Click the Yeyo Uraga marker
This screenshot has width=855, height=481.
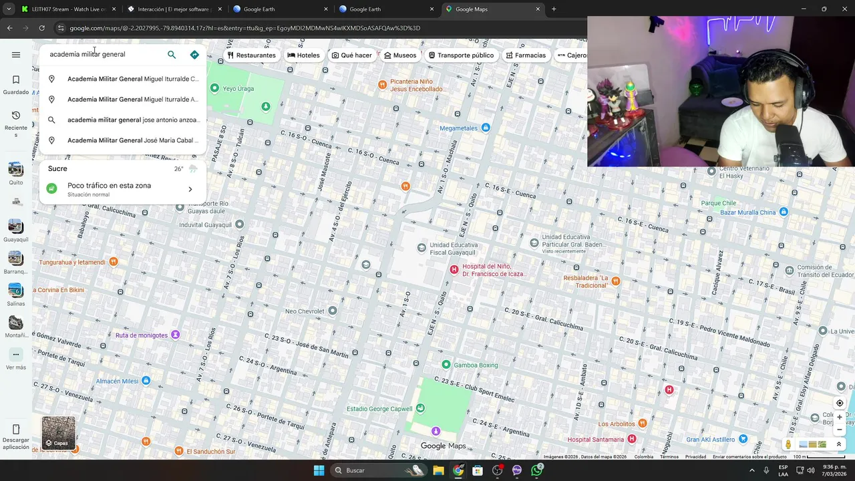coord(214,88)
